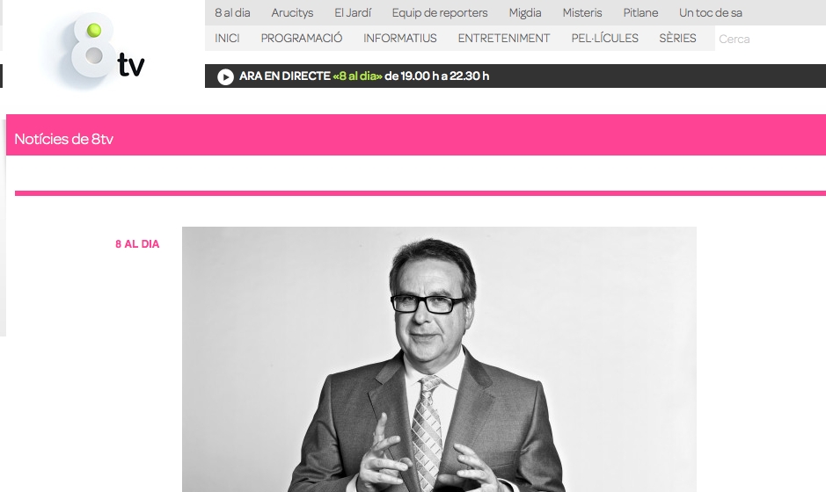This screenshot has width=826, height=492.
Task: Open the Arucitys program link
Action: [x=292, y=12]
